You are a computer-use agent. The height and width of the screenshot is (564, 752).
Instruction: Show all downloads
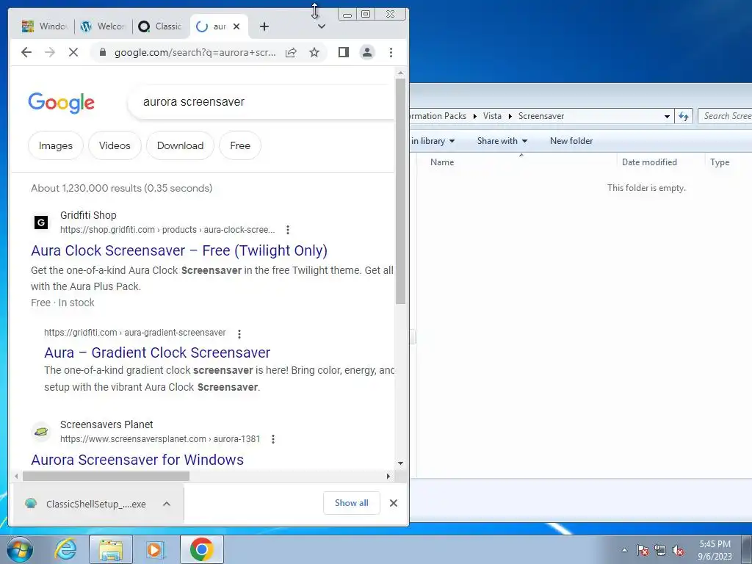[352, 503]
